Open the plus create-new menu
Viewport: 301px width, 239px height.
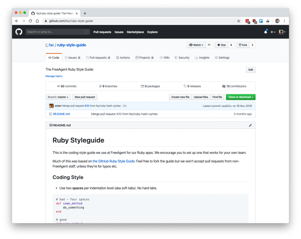[x=273, y=32]
